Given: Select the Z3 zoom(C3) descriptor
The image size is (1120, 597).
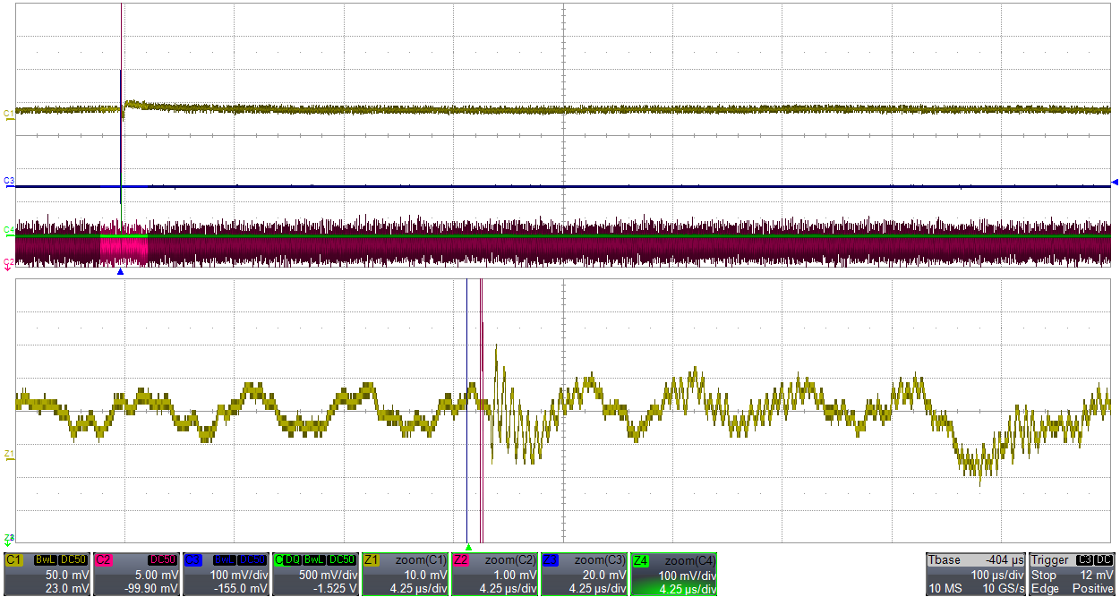Looking at the screenshot, I should 584,574.
